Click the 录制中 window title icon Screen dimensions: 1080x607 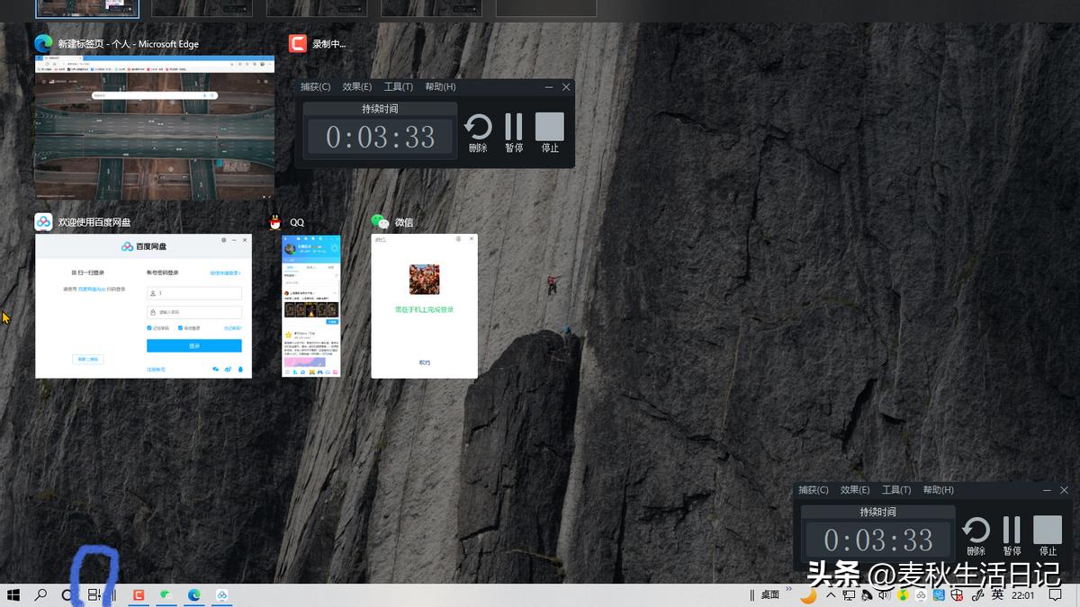[298, 43]
